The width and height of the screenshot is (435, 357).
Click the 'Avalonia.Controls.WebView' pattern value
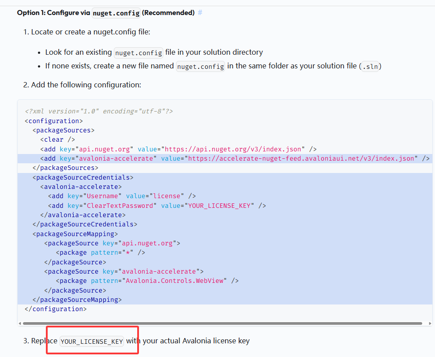point(175,281)
